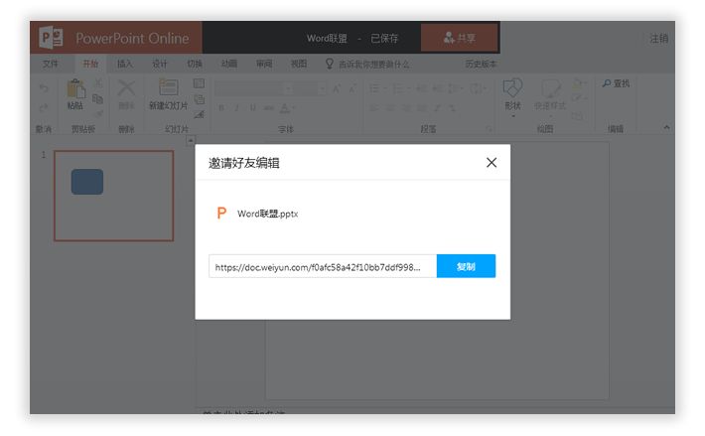Open 历史版本 version history
Viewport: 705px width, 436px height.
point(481,64)
